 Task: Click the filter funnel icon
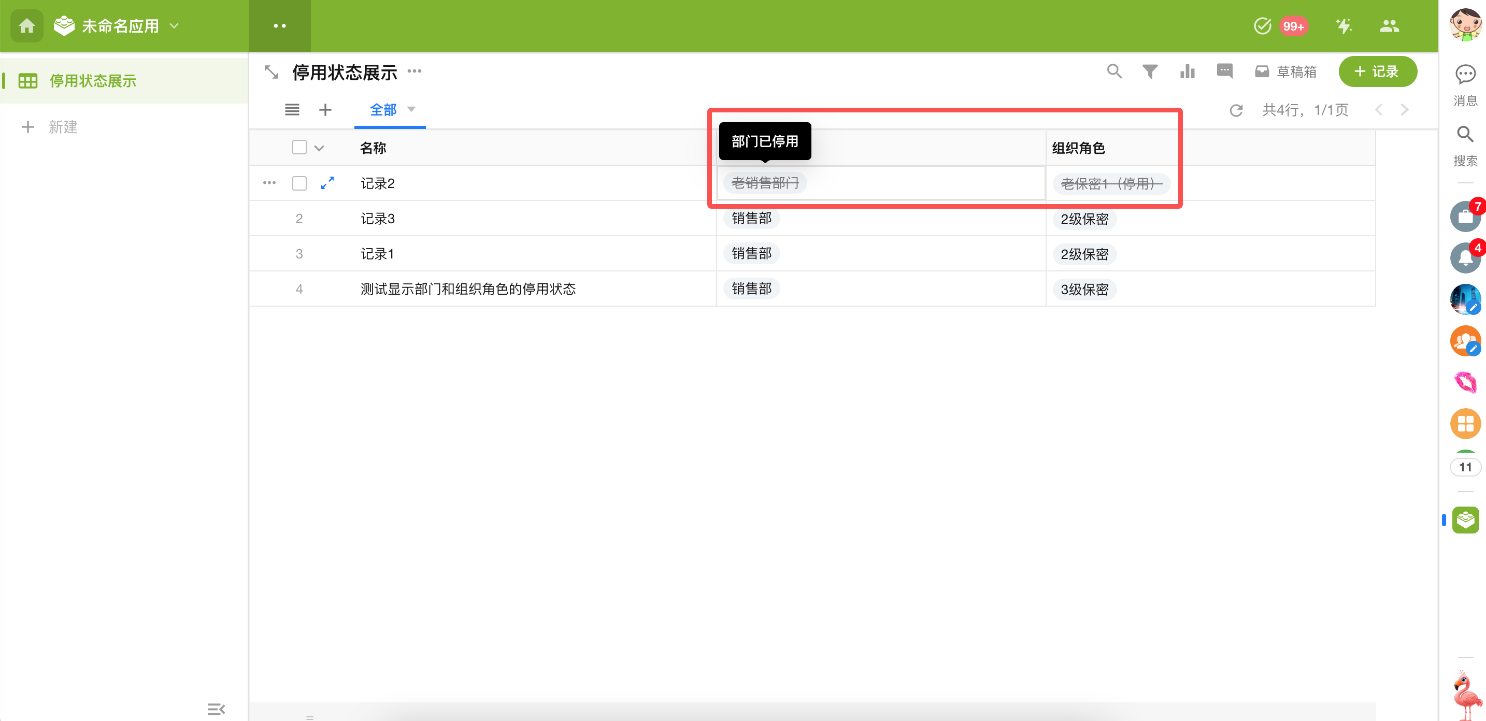(x=1150, y=71)
